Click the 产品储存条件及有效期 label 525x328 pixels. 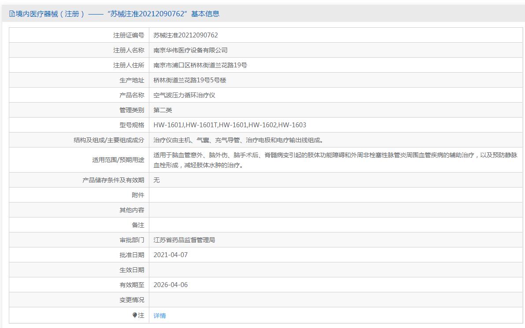coord(113,180)
